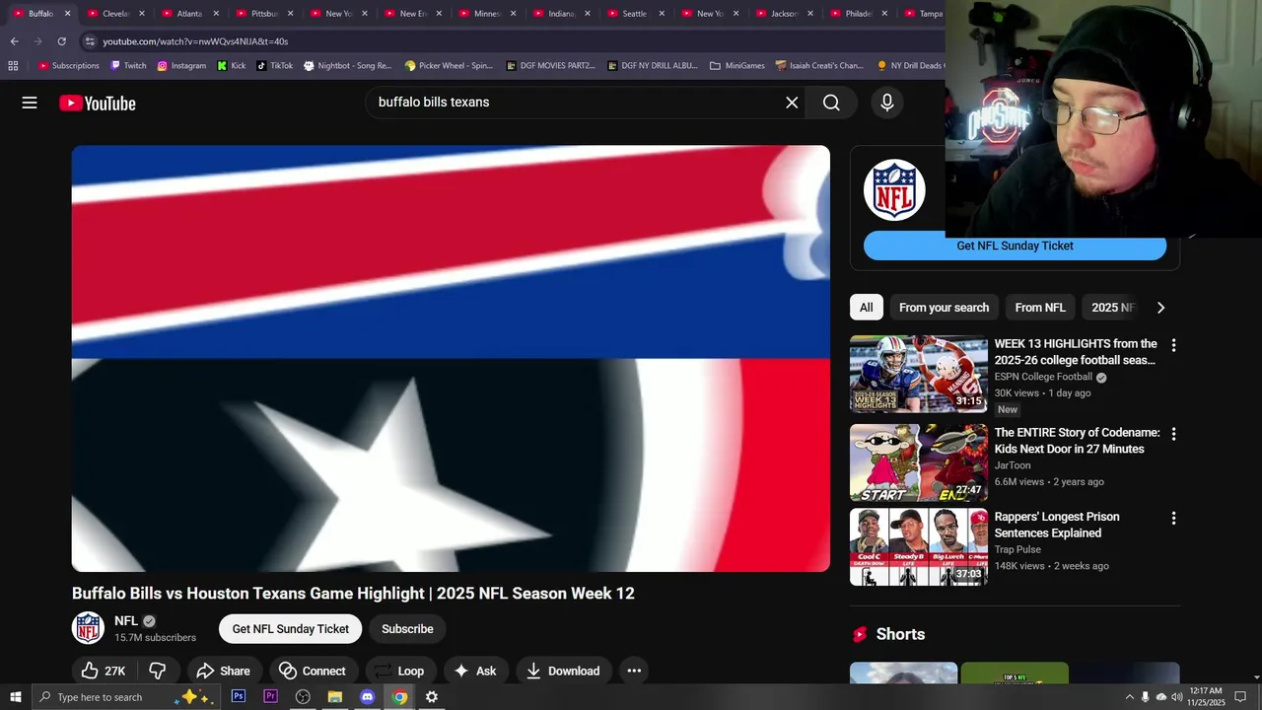Open Premiere Pro from the taskbar

click(270, 696)
